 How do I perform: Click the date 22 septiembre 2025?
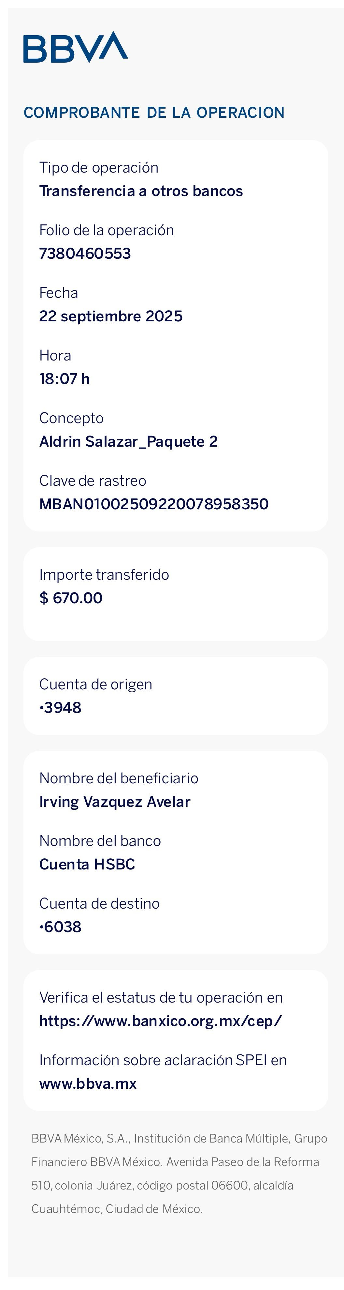[x=111, y=316]
